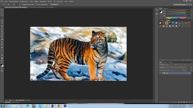The image size is (193, 108).
Task: Open the Styles panel flyout menu
Action: pyautogui.click(x=192, y=20)
